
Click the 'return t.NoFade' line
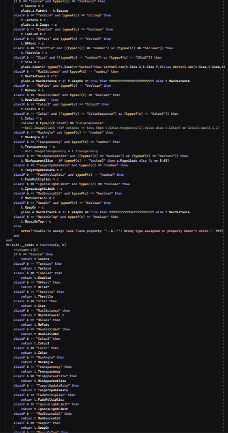(35, 325)
